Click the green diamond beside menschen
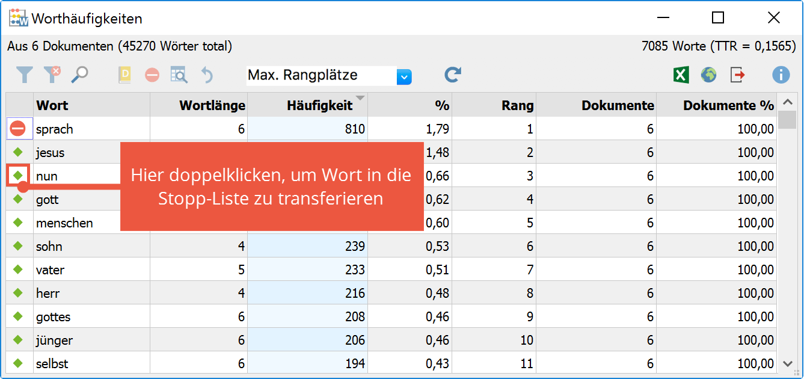804x379 pixels. [x=18, y=222]
